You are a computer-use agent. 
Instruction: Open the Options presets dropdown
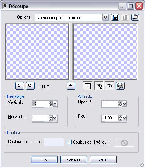point(105,18)
